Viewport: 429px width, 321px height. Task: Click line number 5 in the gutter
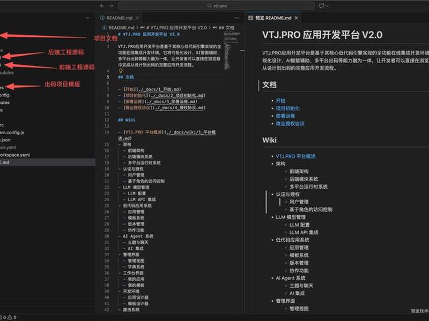click(108, 77)
